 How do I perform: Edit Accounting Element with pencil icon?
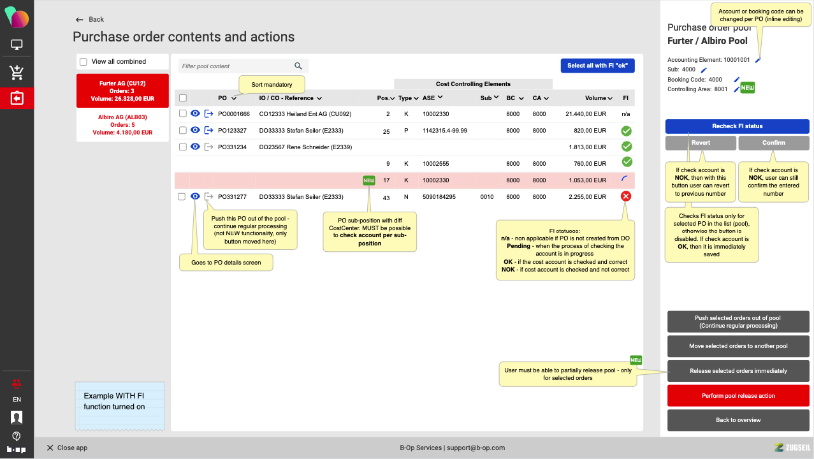(x=758, y=60)
